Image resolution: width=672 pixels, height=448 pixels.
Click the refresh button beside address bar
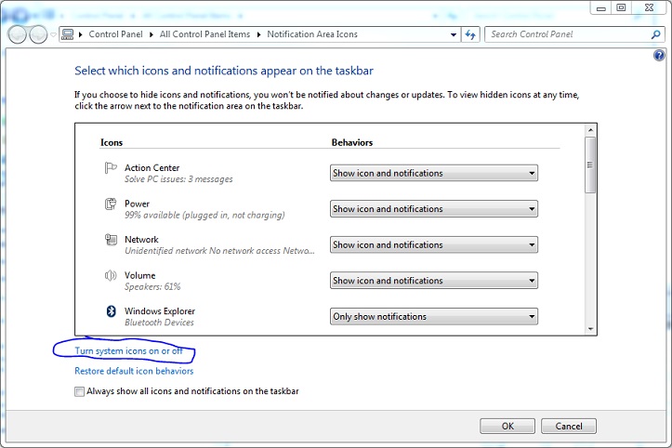click(470, 34)
